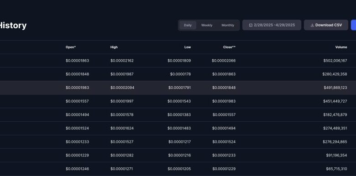Switch to the Weekly interval tab
The image size is (356, 176).
[x=207, y=25]
